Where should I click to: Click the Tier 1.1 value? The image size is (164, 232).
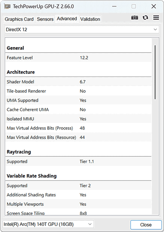pos(87,161)
